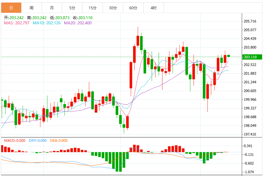Screen dimensions: 265x176
Task: Click the 201.883 price axis label
Action: (250, 73)
